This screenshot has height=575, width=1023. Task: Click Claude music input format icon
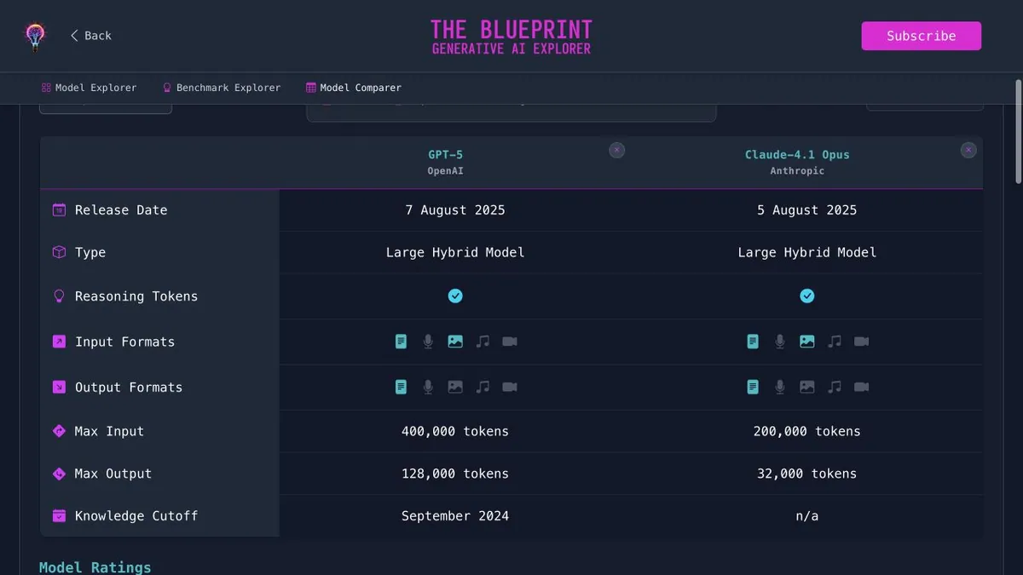[x=835, y=342]
